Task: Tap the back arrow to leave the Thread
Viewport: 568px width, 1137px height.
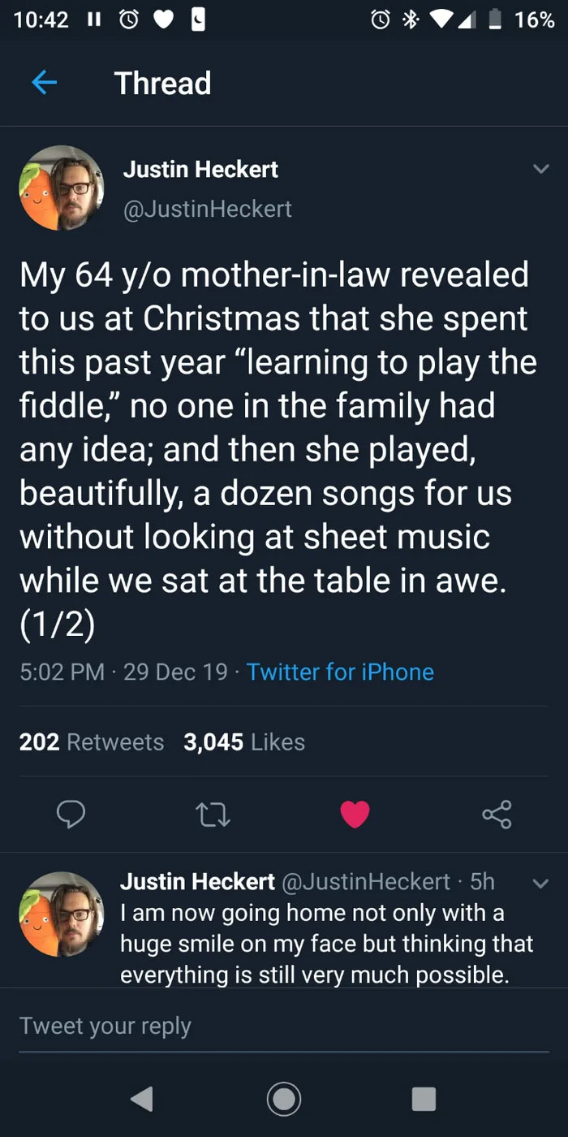Action: pyautogui.click(x=45, y=83)
